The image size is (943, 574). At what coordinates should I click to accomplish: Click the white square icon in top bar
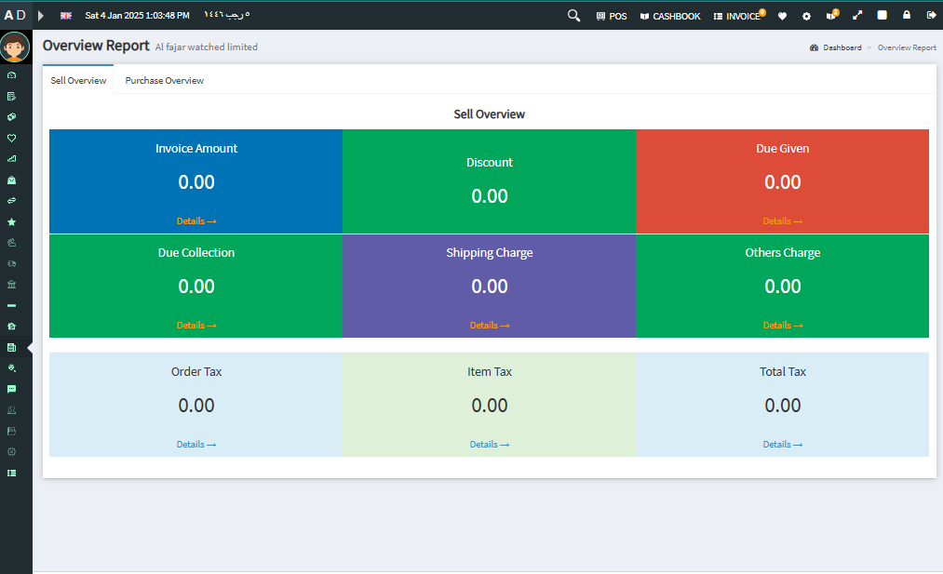coord(882,15)
